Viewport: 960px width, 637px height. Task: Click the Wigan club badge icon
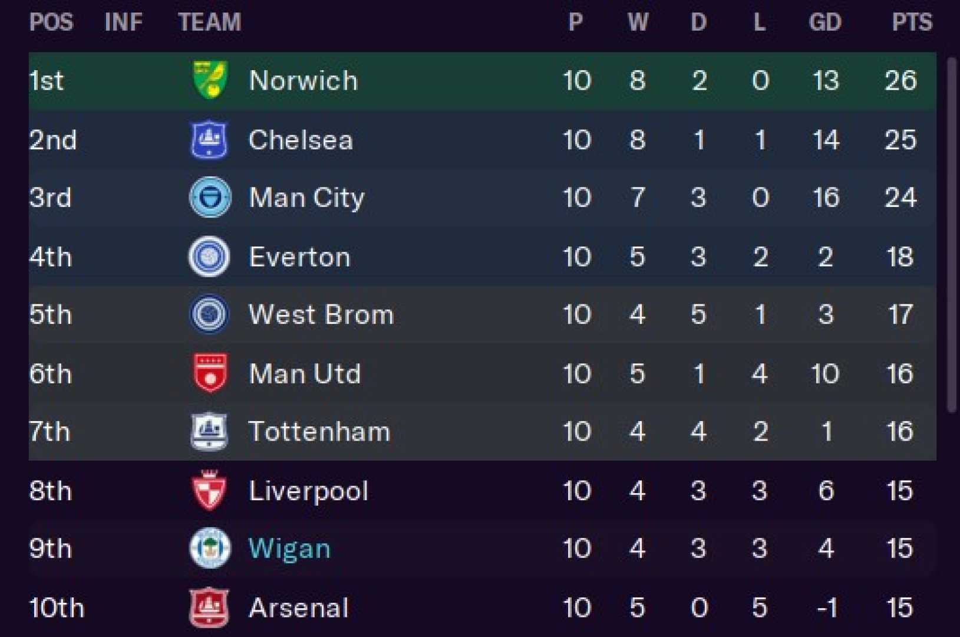(x=209, y=548)
